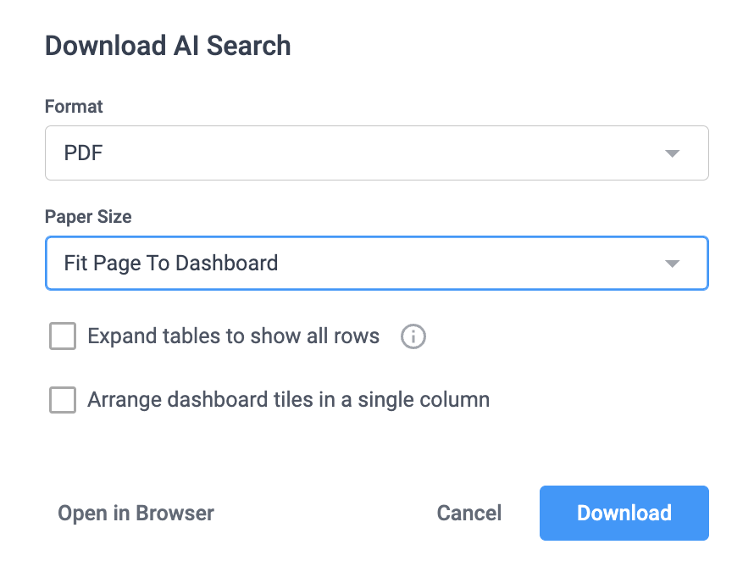The image size is (754, 561).
Task: Open the Format dropdown showing PDF
Action: pyautogui.click(x=377, y=153)
